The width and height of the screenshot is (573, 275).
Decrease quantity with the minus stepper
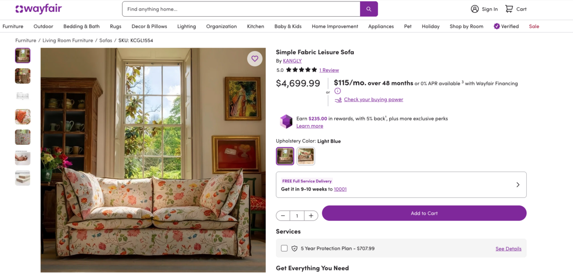283,215
